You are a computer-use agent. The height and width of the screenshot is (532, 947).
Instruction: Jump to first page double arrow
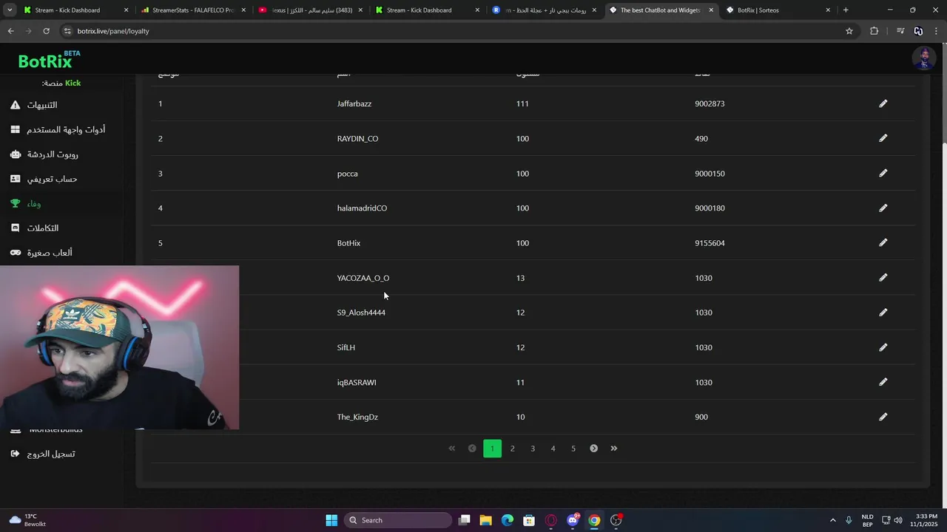click(452, 449)
